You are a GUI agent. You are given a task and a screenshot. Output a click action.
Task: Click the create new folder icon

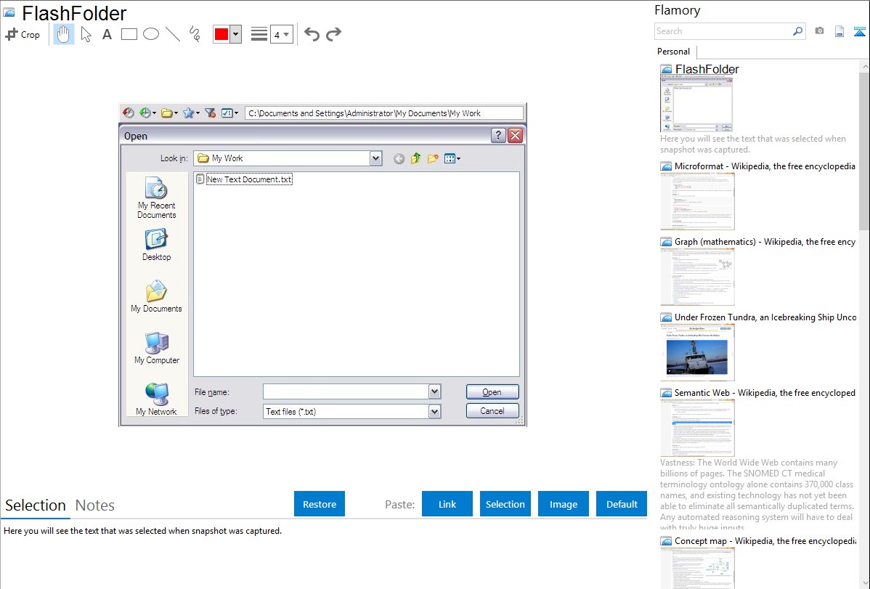point(433,159)
